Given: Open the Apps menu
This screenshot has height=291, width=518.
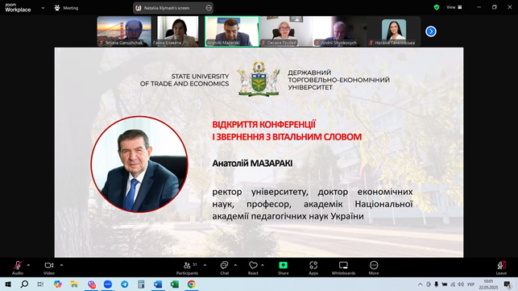Looking at the screenshot, I should pos(313,268).
